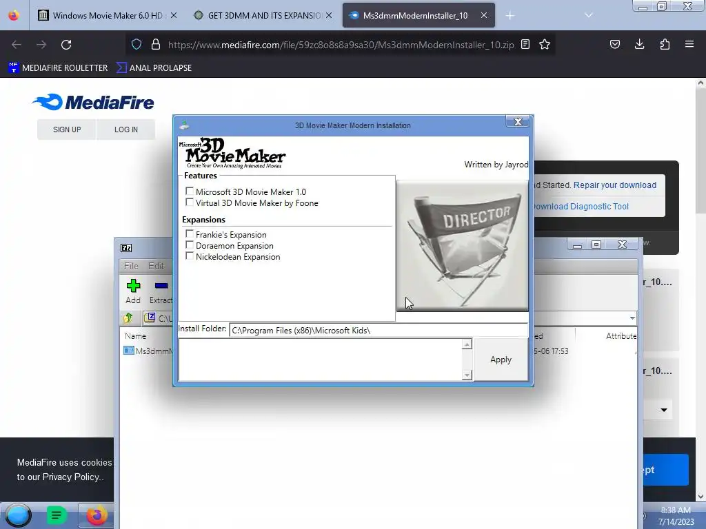Select the Ms3dmm file row in 7-Zip
706x529 pixels.
(148, 351)
